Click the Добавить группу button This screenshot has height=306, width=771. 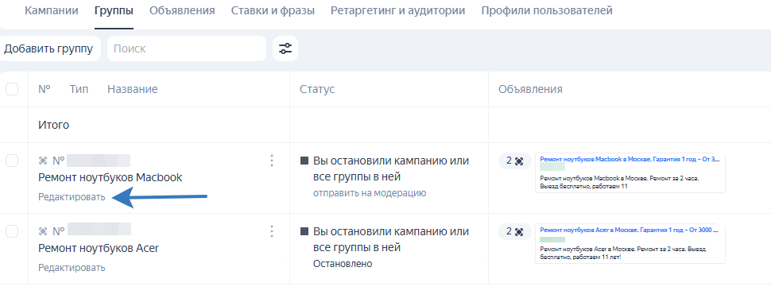point(48,48)
